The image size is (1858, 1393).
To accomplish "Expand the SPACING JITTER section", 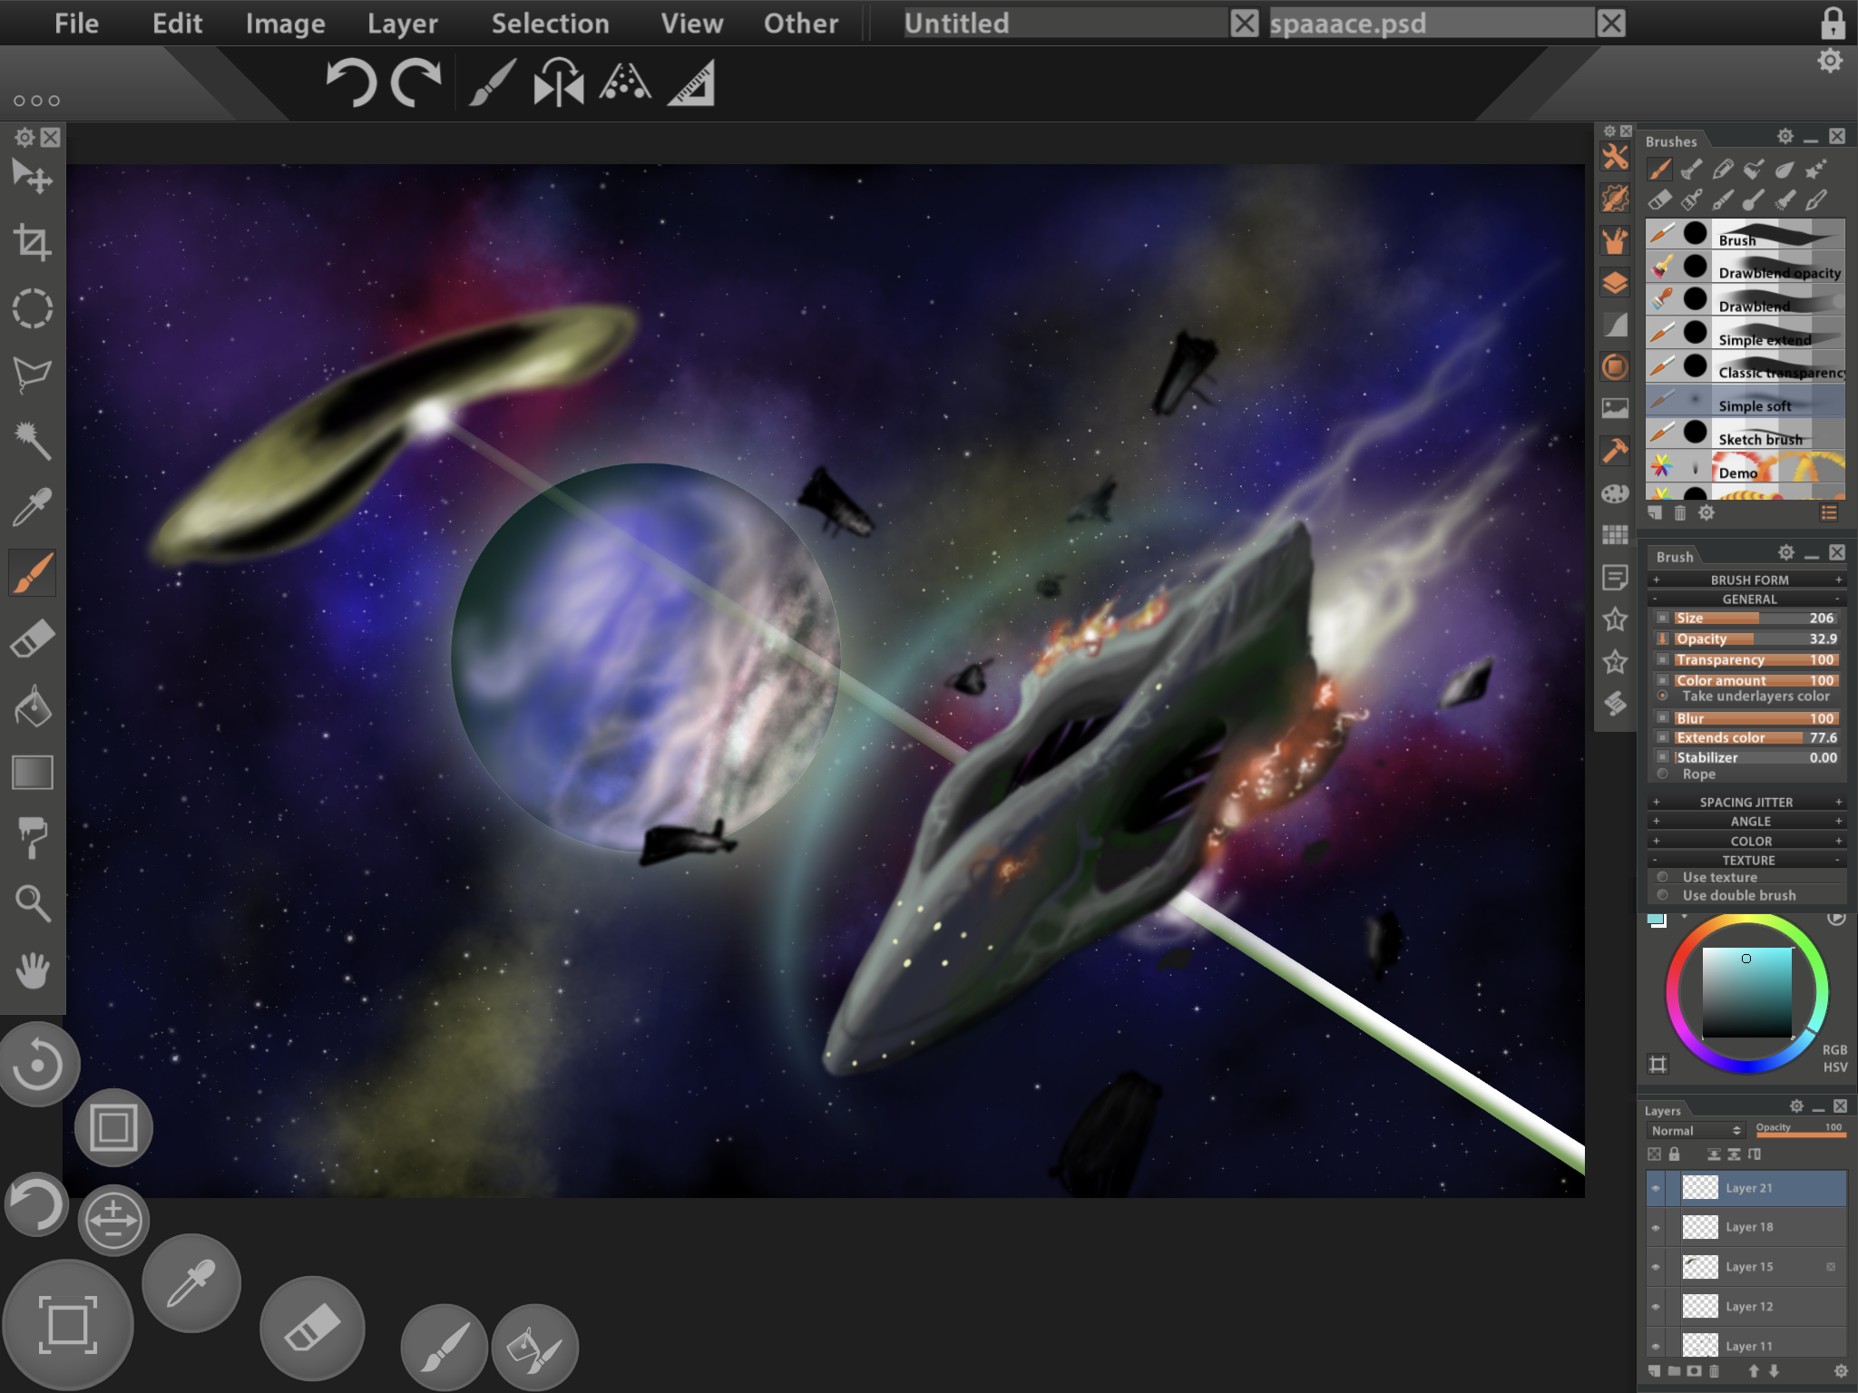I will pyautogui.click(x=1746, y=802).
